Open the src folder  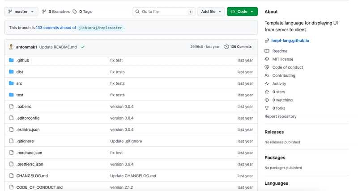pos(19,83)
